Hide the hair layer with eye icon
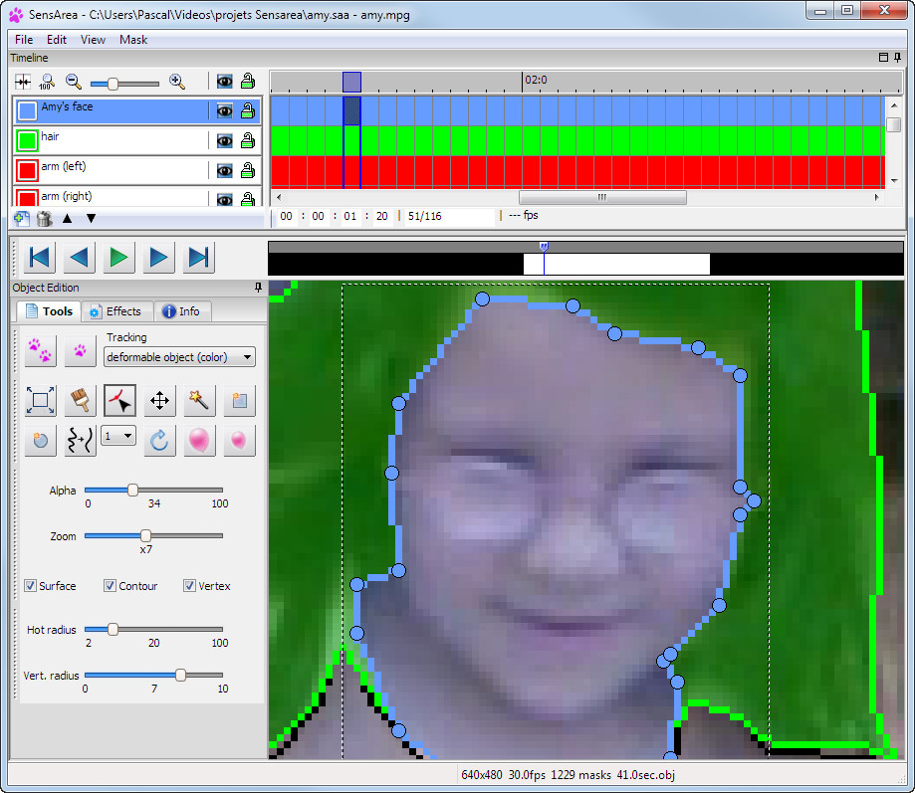The height and width of the screenshot is (793, 915). pos(225,141)
